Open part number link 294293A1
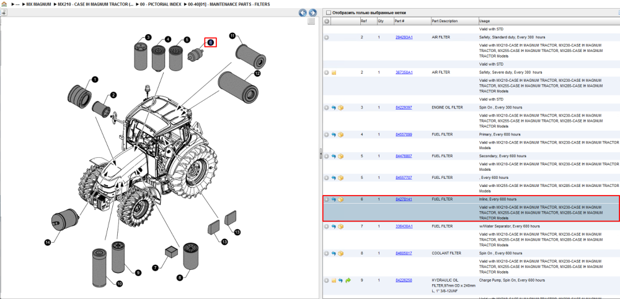This screenshot has height=299, width=620. 404,38
